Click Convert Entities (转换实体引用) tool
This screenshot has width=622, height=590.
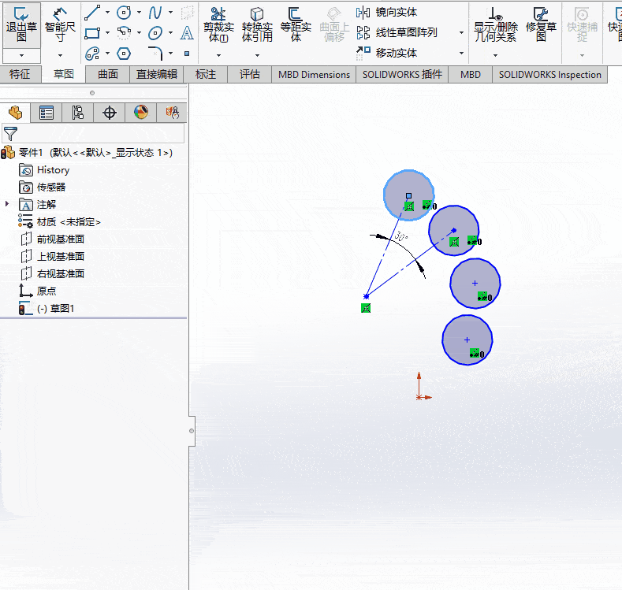pyautogui.click(x=257, y=25)
